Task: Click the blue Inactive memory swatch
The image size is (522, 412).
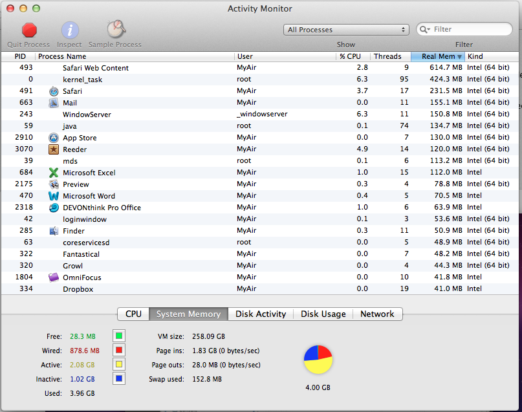Action: click(x=119, y=379)
